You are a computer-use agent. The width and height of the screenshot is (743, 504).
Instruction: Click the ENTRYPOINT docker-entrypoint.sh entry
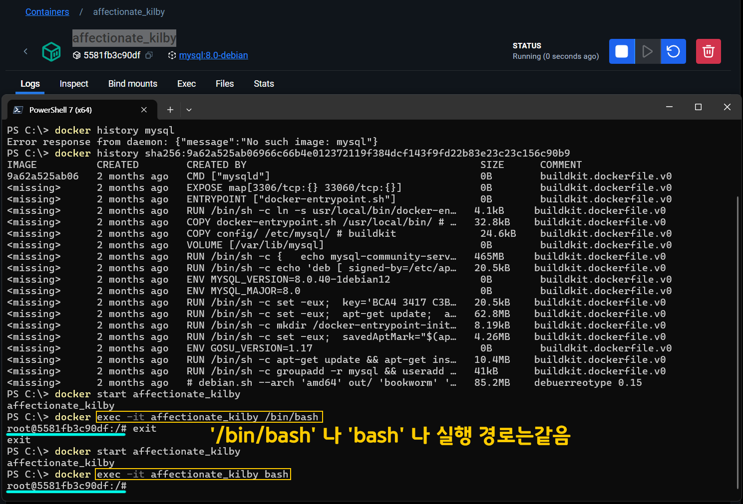point(291,199)
